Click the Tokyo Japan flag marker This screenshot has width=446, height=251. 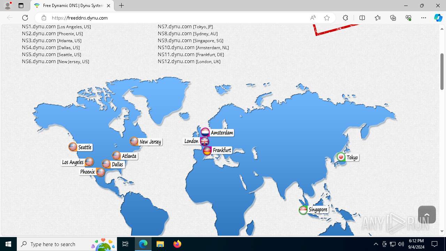pos(341,157)
